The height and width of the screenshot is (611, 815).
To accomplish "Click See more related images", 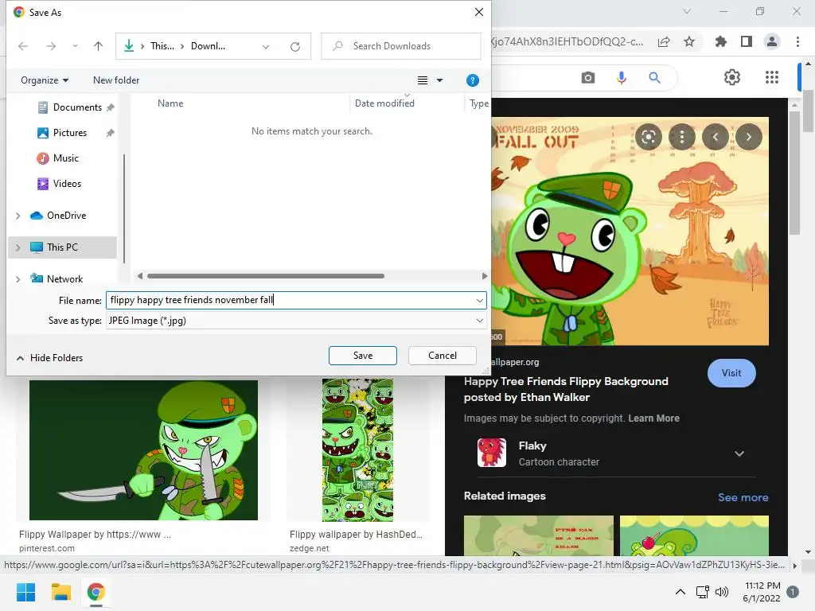I will 743,497.
